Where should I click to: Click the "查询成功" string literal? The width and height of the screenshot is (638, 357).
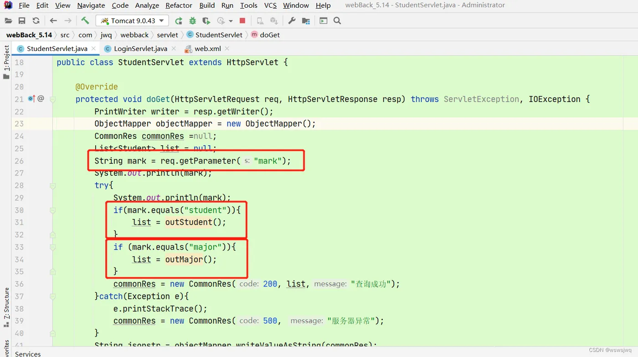pyautogui.click(x=371, y=284)
